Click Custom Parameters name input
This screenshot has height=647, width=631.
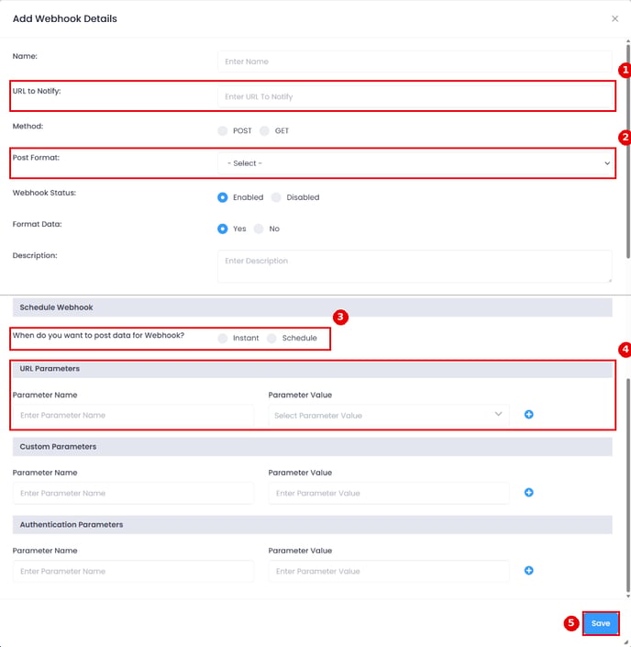pyautogui.click(x=133, y=493)
